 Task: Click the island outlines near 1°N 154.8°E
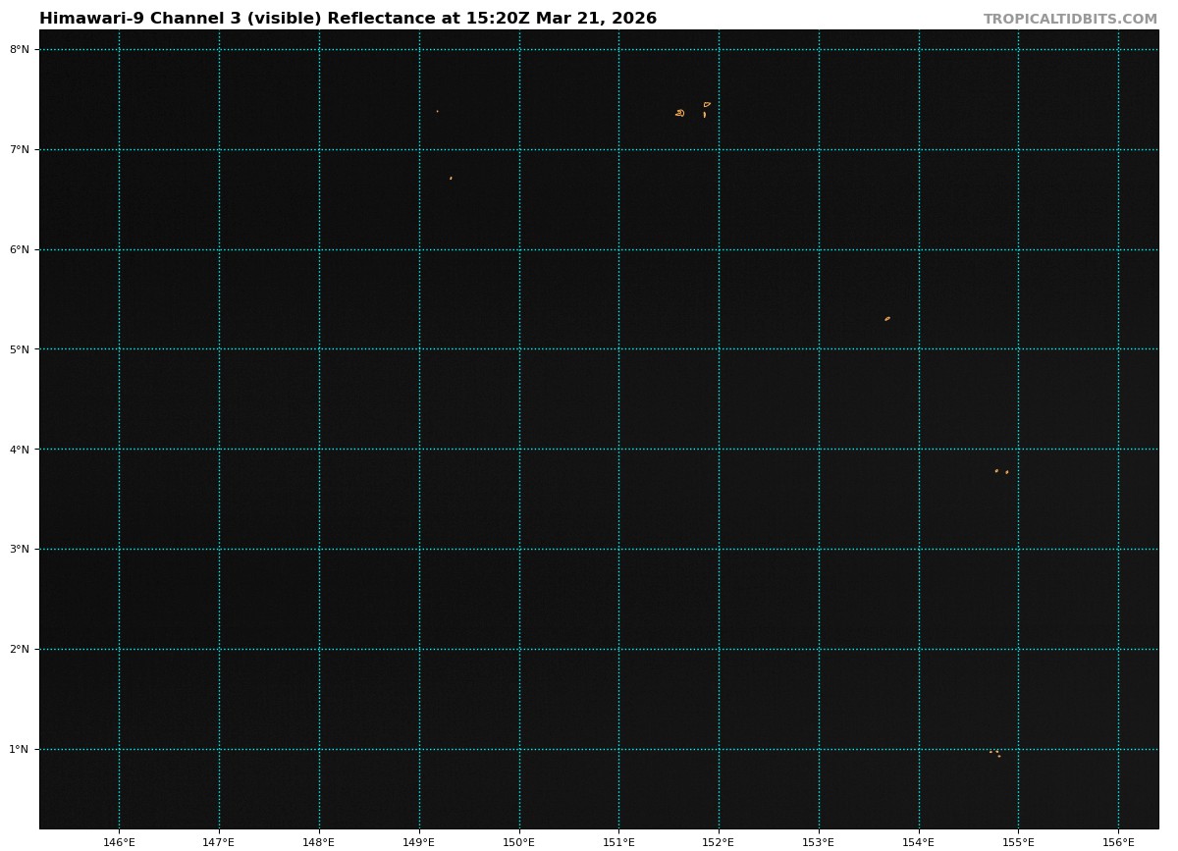[x=995, y=753]
